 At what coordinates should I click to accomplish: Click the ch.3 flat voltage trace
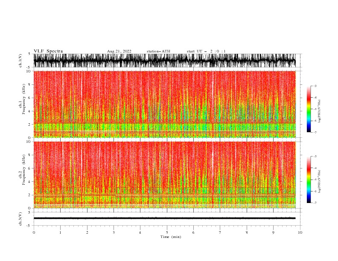[164, 218]
